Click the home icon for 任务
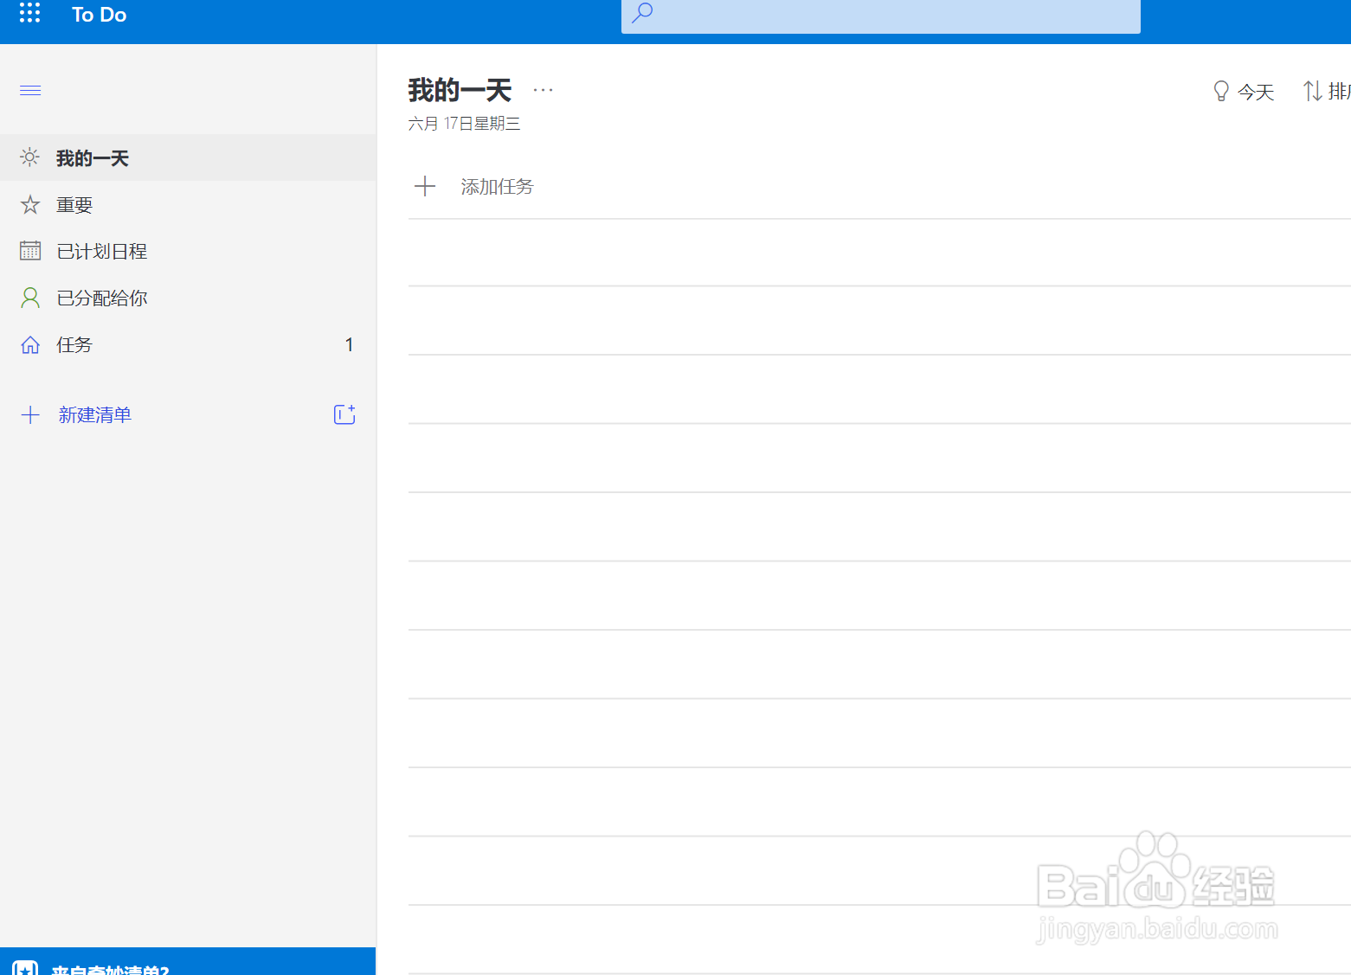The width and height of the screenshot is (1351, 975). [x=30, y=345]
